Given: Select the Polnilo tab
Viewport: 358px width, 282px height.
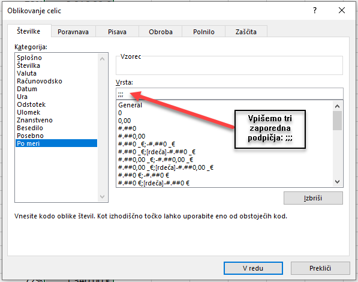Looking at the screenshot, I should pos(204,32).
